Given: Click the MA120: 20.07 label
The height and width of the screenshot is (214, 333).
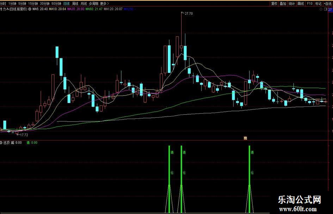Looking at the screenshot, I should click(113, 9).
